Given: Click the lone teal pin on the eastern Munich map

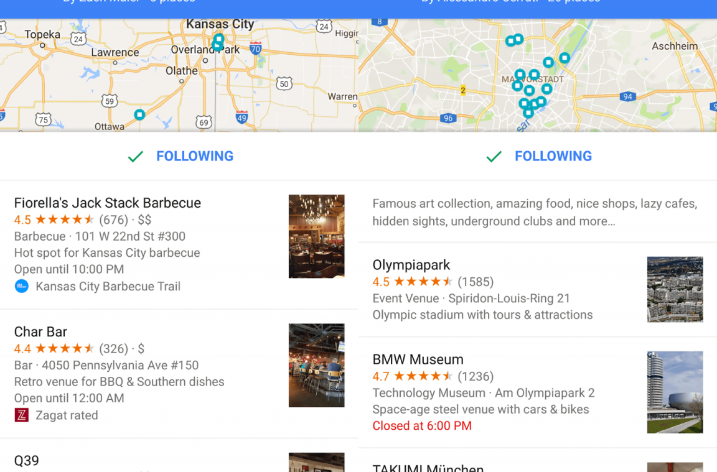Looking at the screenshot, I should 564,57.
